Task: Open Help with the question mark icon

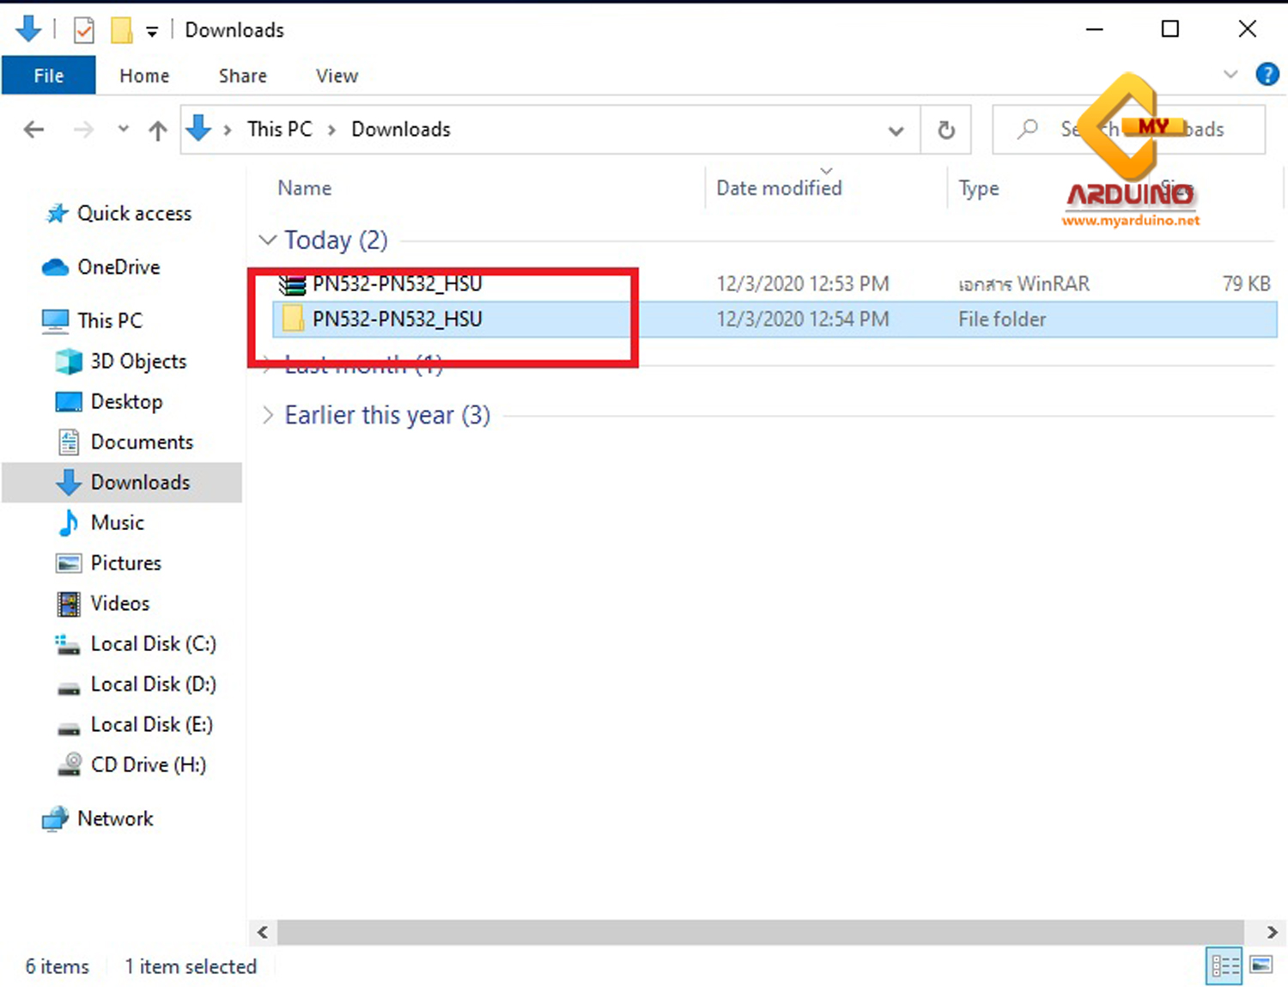Action: coord(1267,75)
